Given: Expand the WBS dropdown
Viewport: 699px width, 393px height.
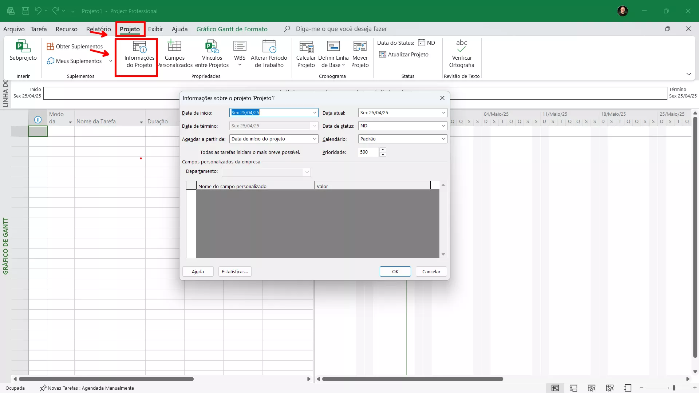Looking at the screenshot, I should click(x=240, y=65).
